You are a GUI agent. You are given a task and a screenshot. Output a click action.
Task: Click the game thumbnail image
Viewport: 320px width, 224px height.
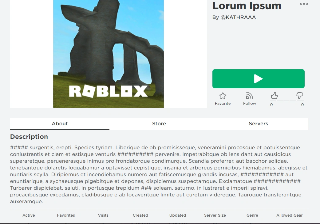[x=109, y=54]
